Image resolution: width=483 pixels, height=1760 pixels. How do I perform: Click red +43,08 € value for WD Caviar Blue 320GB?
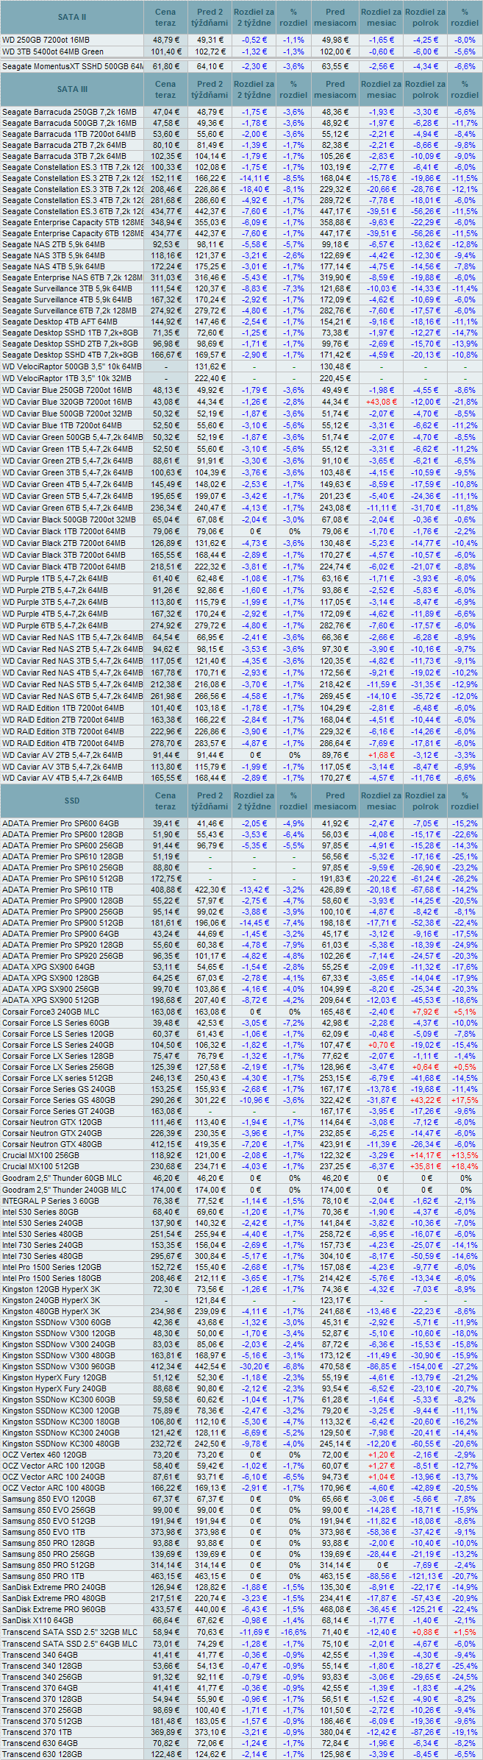380,402
